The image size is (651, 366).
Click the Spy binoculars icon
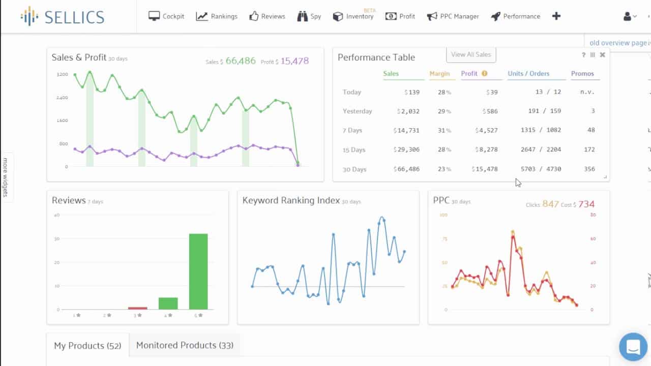click(x=302, y=16)
